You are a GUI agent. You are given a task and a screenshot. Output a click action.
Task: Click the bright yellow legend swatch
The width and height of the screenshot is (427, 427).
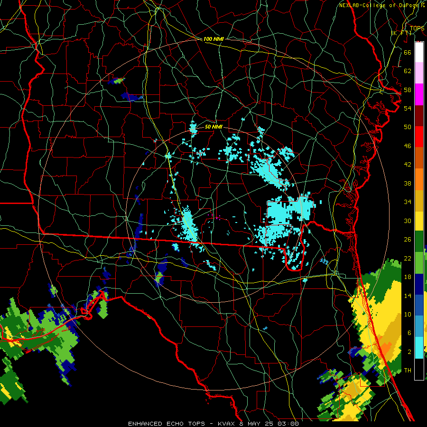(x=419, y=221)
